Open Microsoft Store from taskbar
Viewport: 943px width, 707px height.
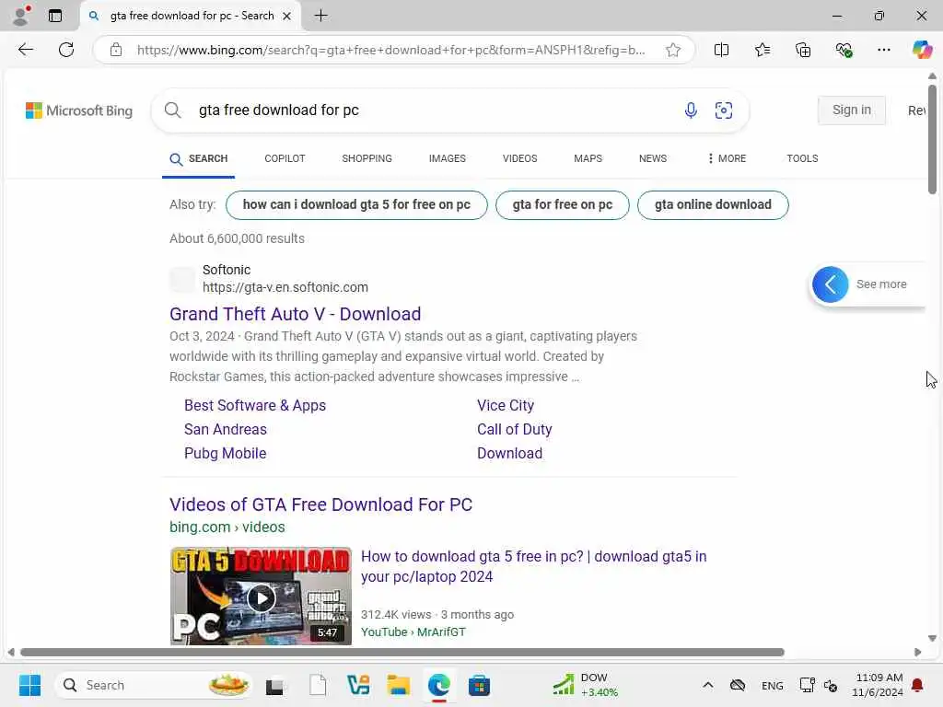coord(479,685)
